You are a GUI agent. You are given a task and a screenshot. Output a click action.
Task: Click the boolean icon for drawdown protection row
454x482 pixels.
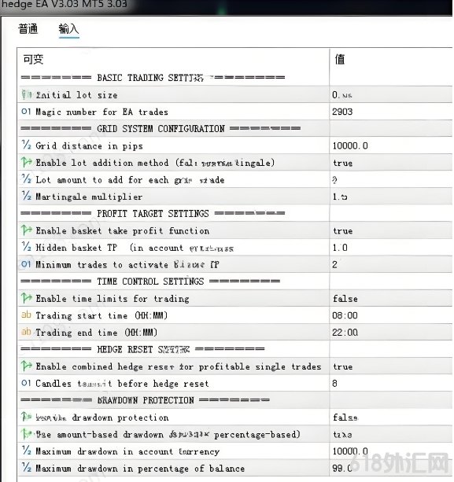(x=27, y=417)
